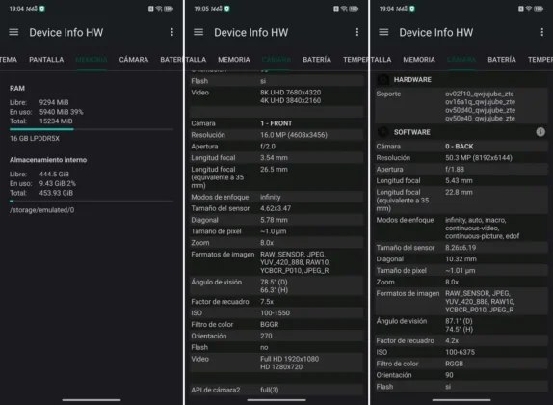This screenshot has width=553, height=405.
Task: Tap the camera icon next to HARDWARE
Action: pos(383,79)
